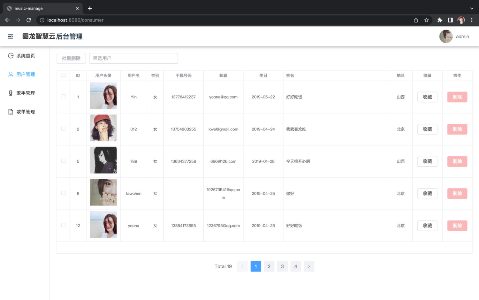Select the music-manage browser tab
Screen dimensions: 479x300
coord(43,8)
